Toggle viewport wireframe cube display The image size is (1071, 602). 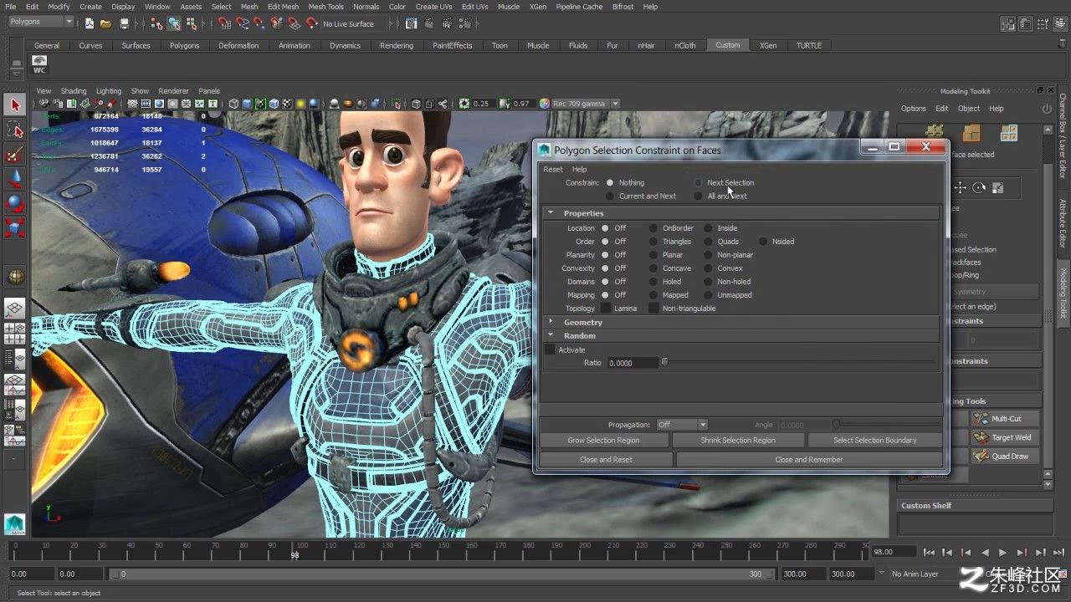[x=234, y=104]
